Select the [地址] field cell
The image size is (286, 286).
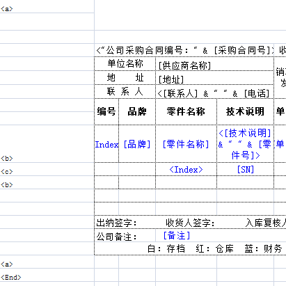(214, 78)
